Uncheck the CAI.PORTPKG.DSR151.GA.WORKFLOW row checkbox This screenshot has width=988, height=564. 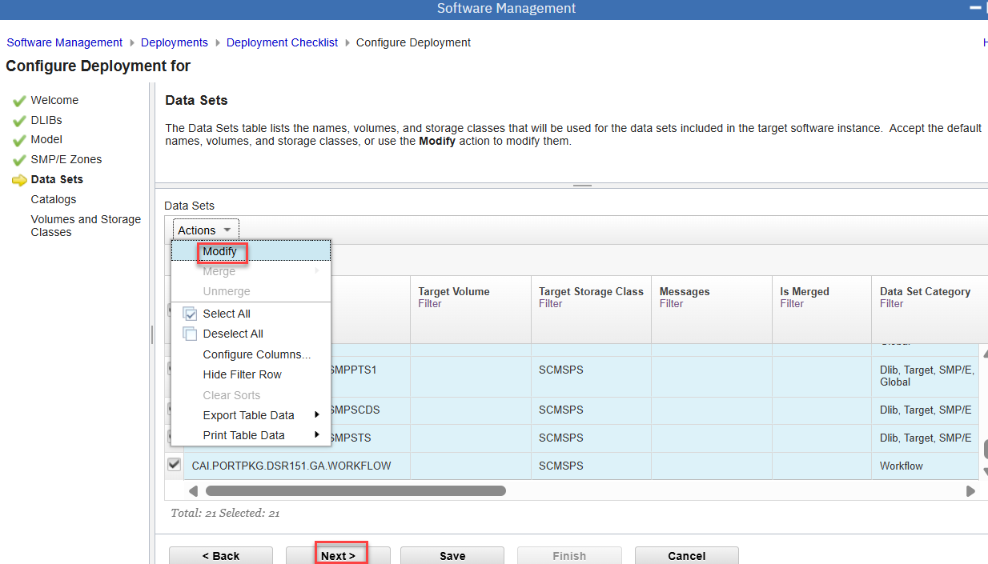(x=174, y=465)
